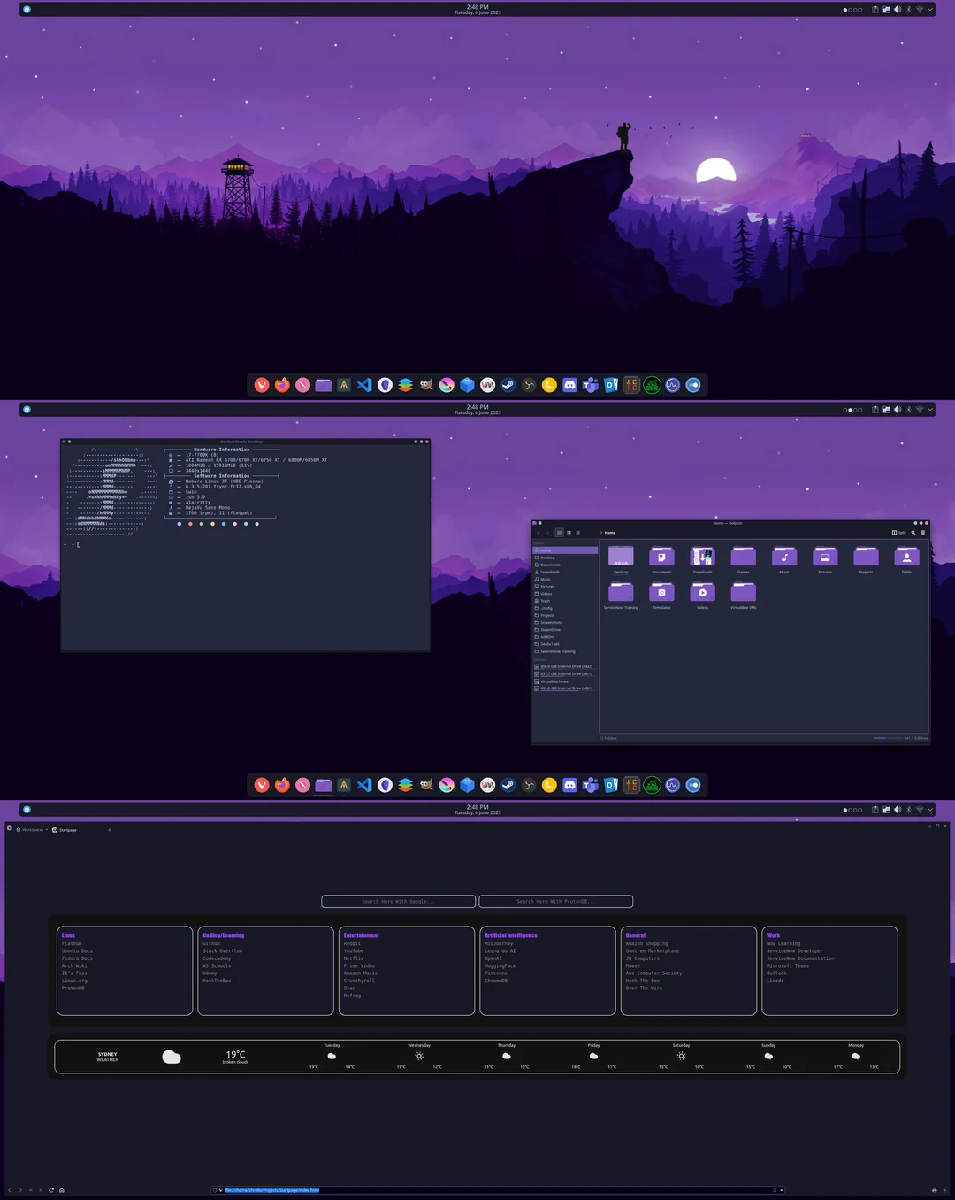Launch Steam from the dock

click(x=507, y=385)
